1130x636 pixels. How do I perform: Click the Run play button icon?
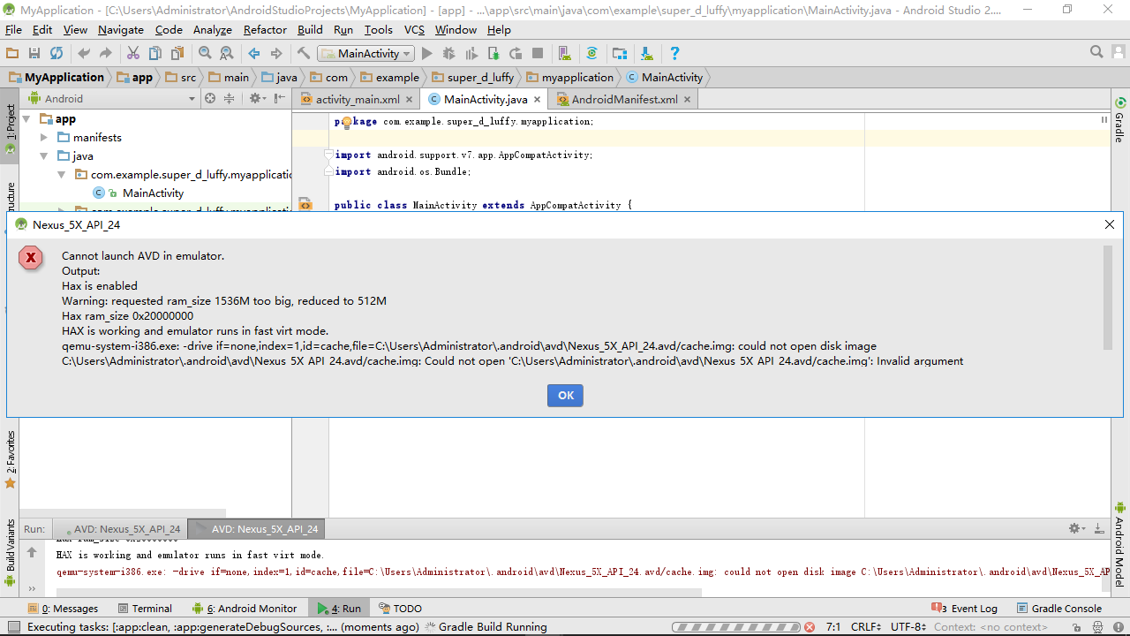coord(427,54)
